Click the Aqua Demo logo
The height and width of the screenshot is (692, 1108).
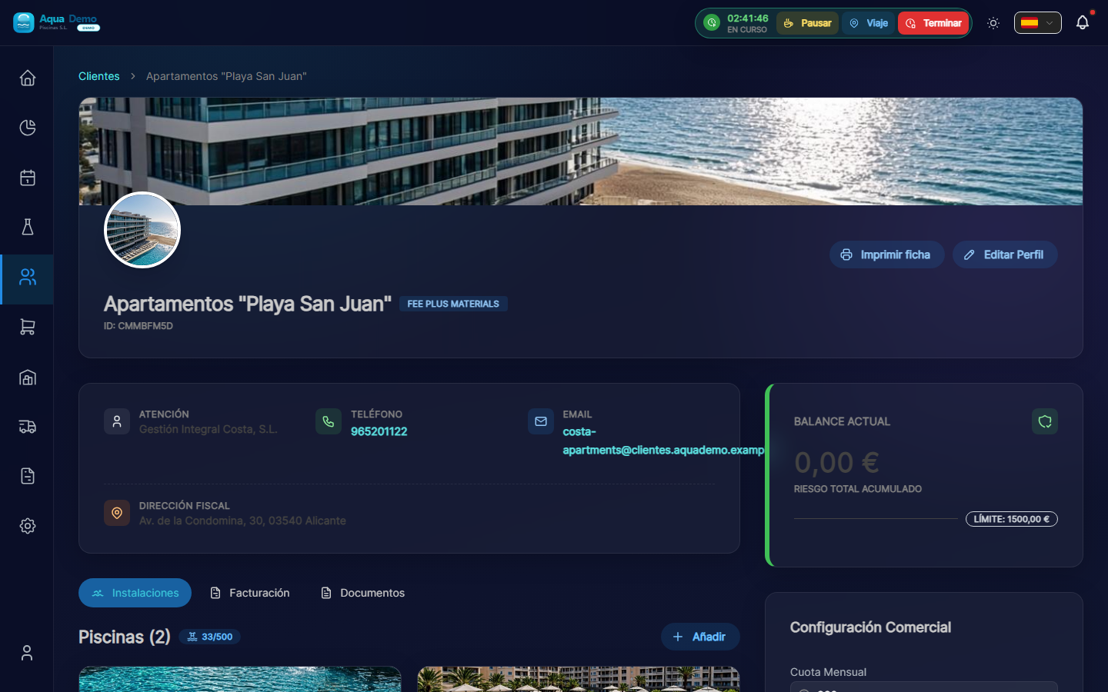tap(57, 22)
